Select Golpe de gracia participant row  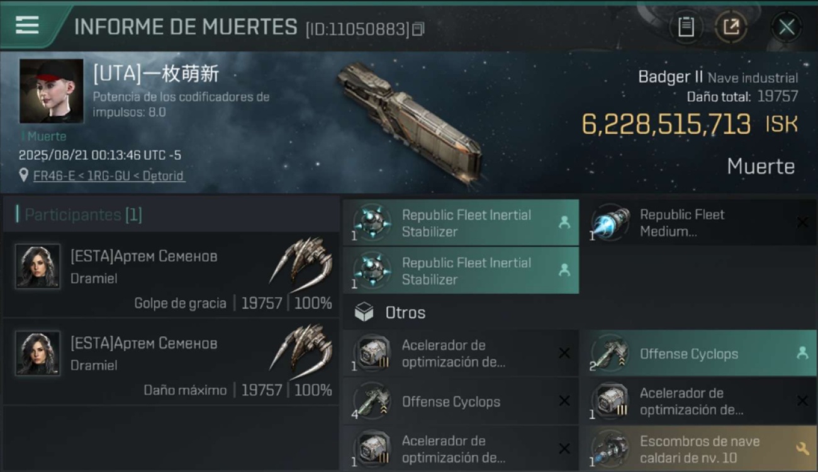(x=171, y=275)
